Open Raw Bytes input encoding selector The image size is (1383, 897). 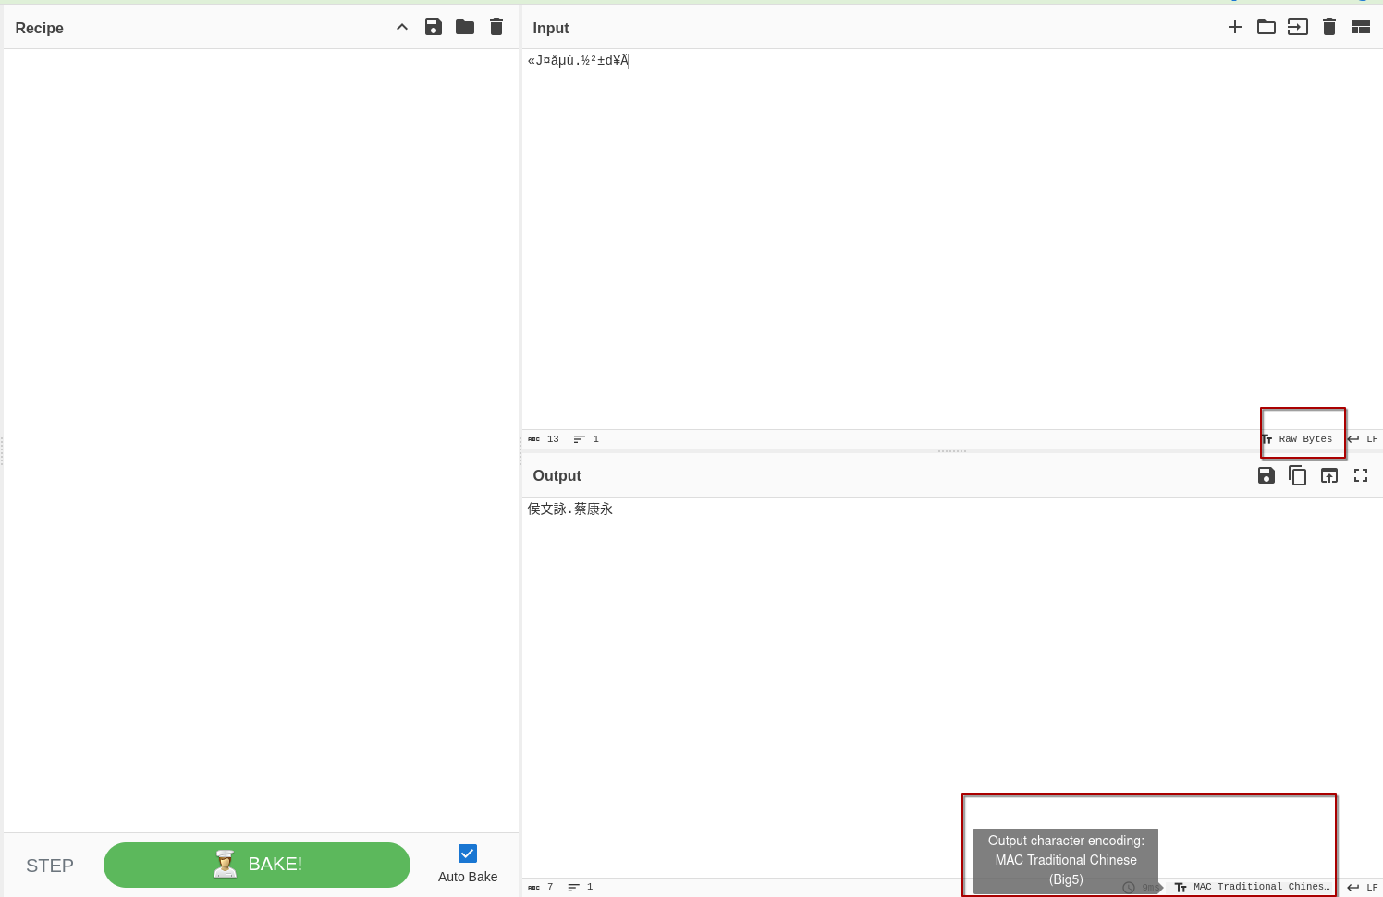coord(1298,439)
